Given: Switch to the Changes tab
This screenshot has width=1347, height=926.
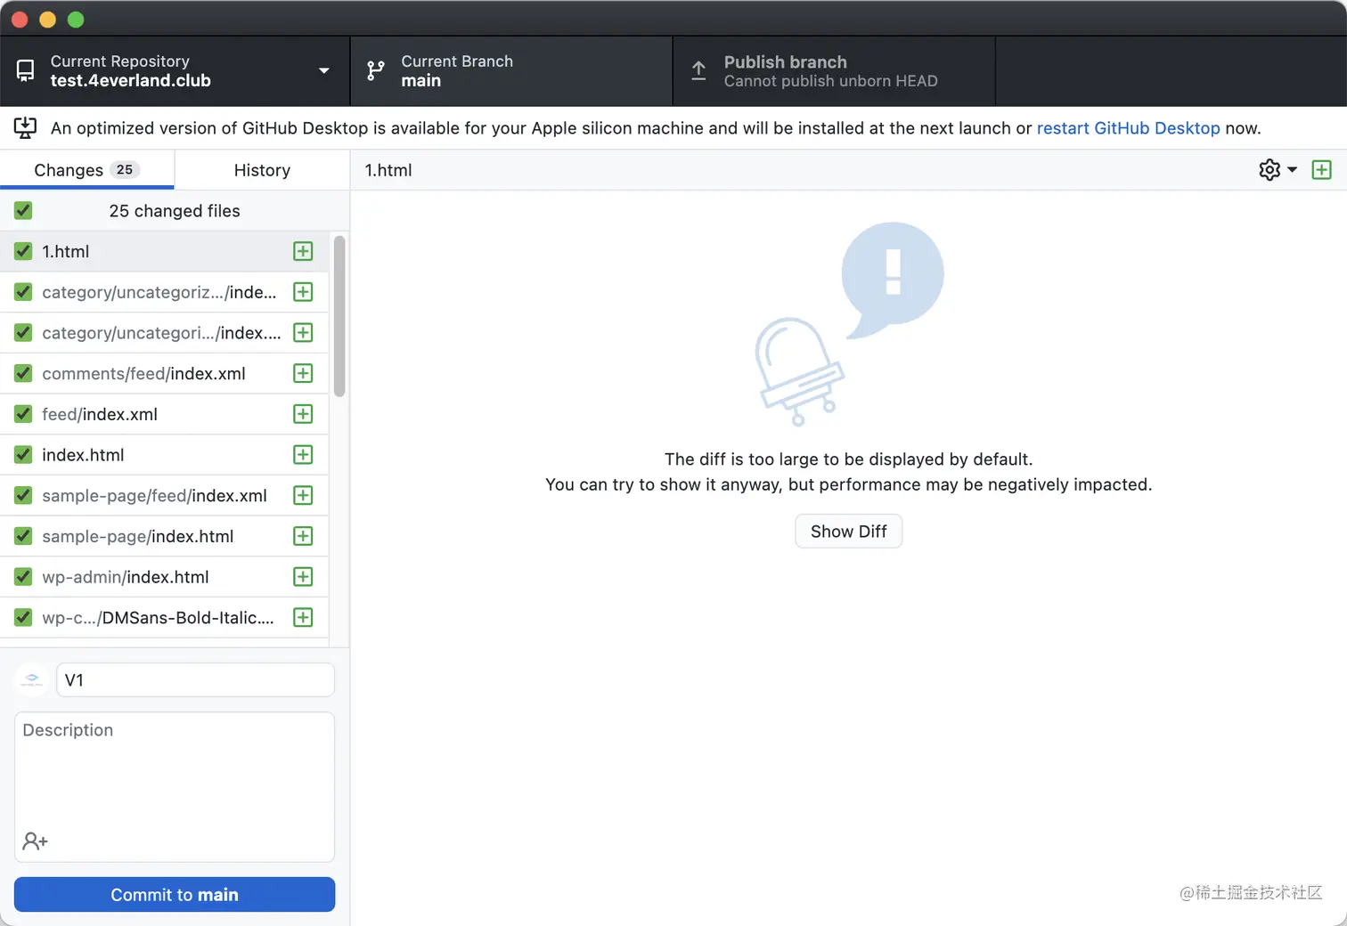Looking at the screenshot, I should (x=87, y=169).
